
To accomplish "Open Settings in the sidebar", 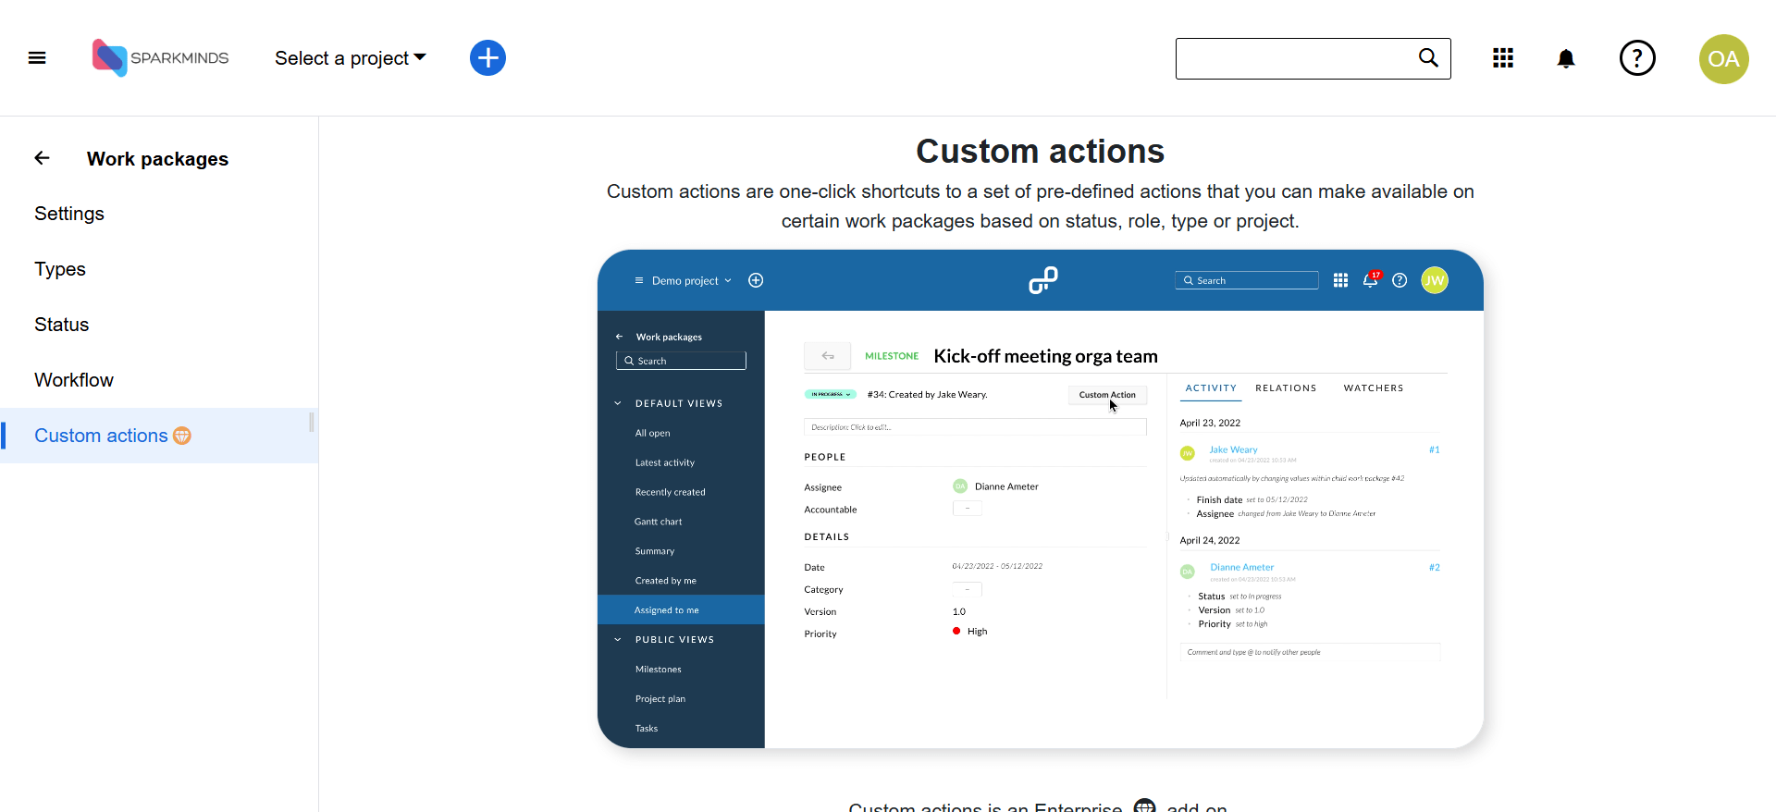I will [x=69, y=214].
